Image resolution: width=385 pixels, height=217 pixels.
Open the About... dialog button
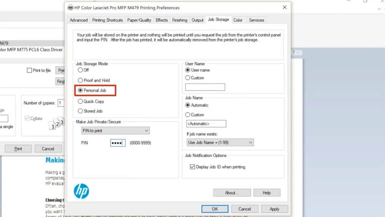232,193
